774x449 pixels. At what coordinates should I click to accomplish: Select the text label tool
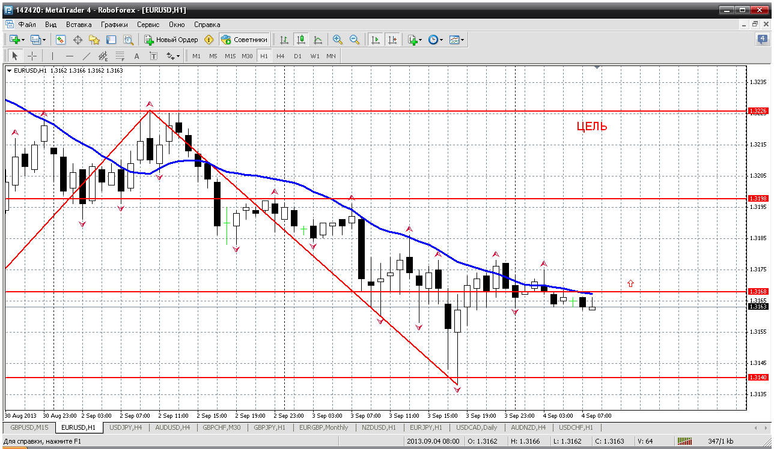[154, 56]
